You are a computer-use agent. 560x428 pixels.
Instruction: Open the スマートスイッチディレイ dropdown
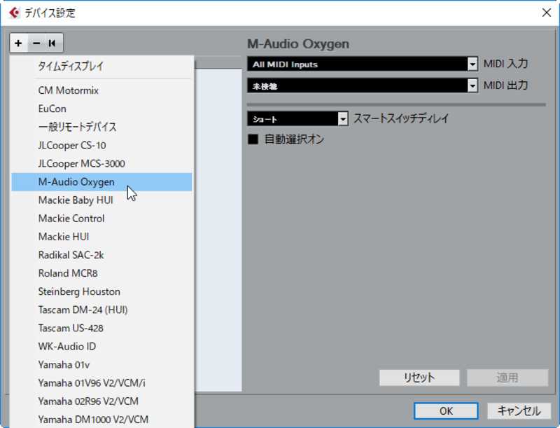(x=297, y=118)
